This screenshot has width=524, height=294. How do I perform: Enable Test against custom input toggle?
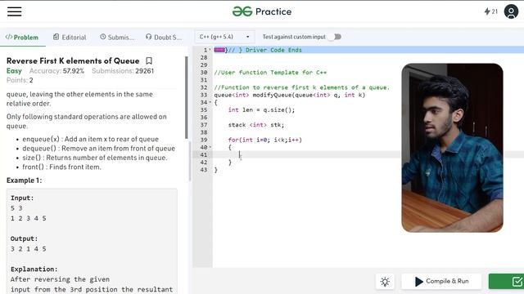[x=335, y=37]
